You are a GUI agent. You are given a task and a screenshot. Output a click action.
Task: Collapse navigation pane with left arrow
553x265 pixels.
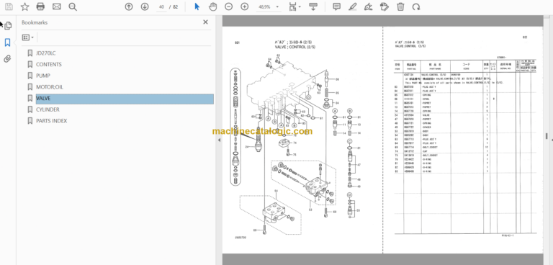(219, 140)
